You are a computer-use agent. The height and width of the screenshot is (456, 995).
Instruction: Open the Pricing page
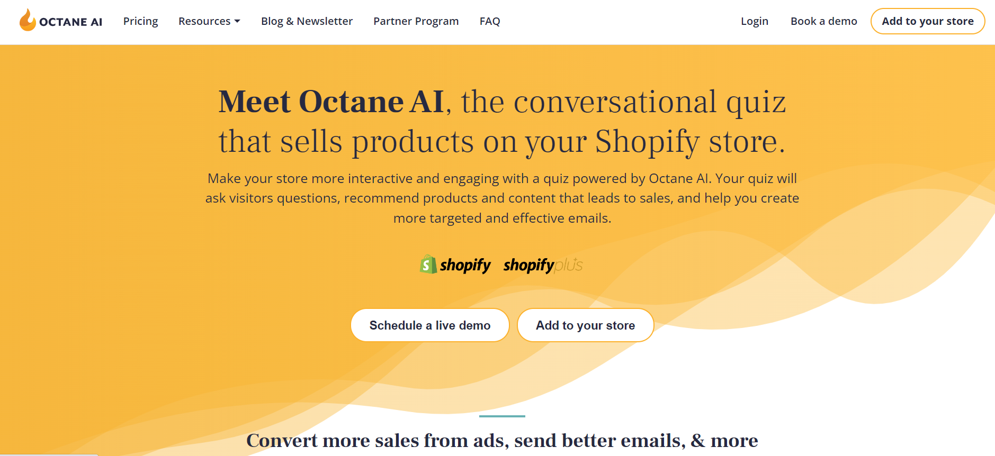point(140,21)
